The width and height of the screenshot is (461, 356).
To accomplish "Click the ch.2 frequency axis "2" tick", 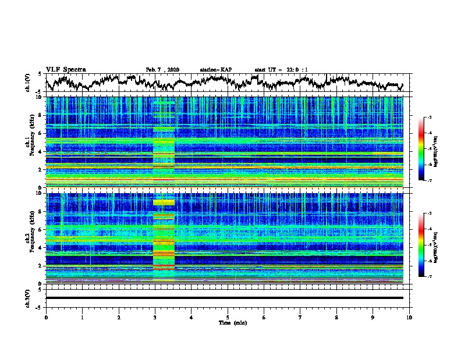I will [x=41, y=266].
